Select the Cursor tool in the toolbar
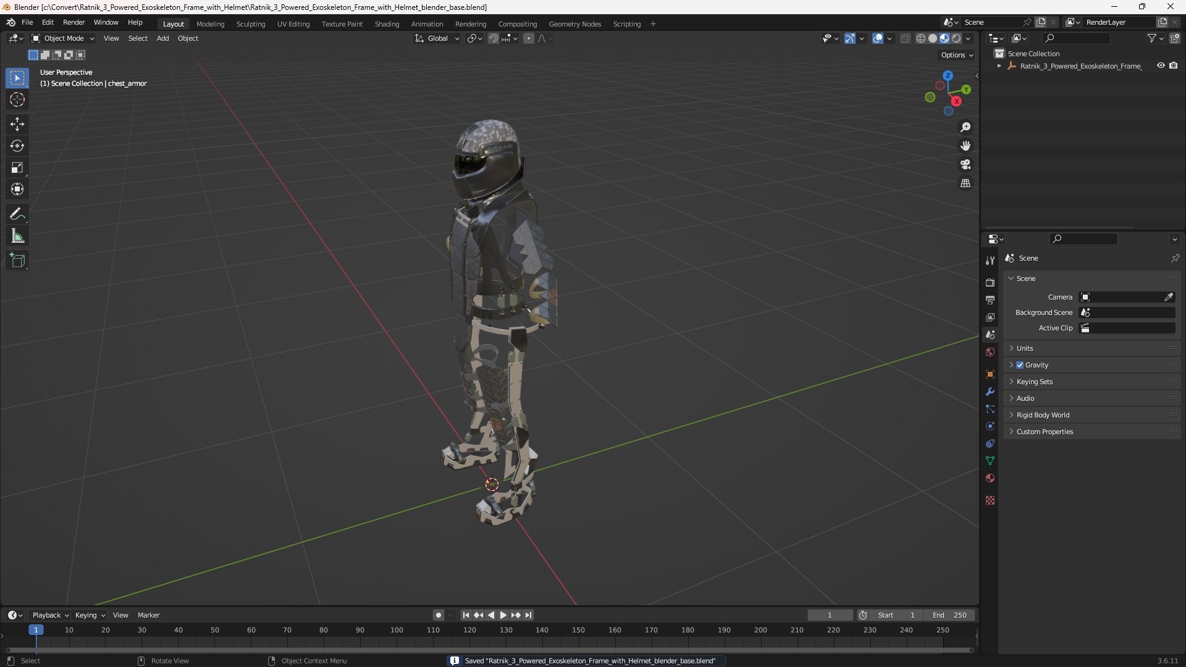Screen dimensions: 1186x667 coord(17,99)
